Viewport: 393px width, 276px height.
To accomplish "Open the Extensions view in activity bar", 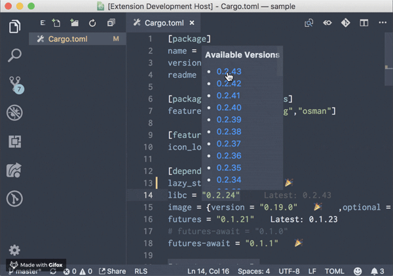I will pyautogui.click(x=14, y=141).
